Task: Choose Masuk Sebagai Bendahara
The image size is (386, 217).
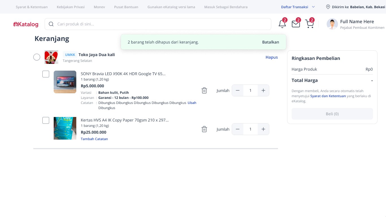Action: tap(226, 7)
